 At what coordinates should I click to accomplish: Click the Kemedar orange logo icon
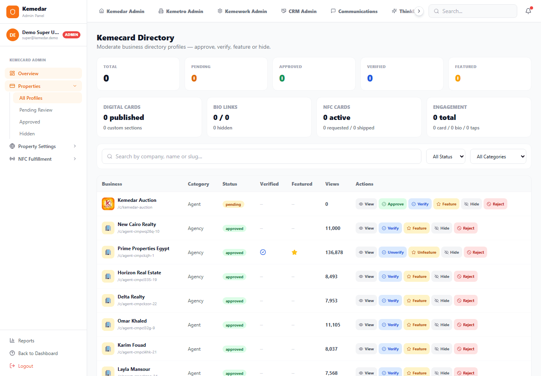(x=13, y=12)
